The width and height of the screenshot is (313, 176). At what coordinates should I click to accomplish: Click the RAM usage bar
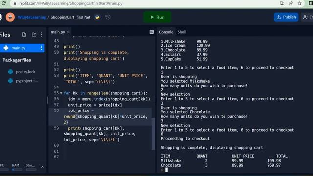pos(17,170)
